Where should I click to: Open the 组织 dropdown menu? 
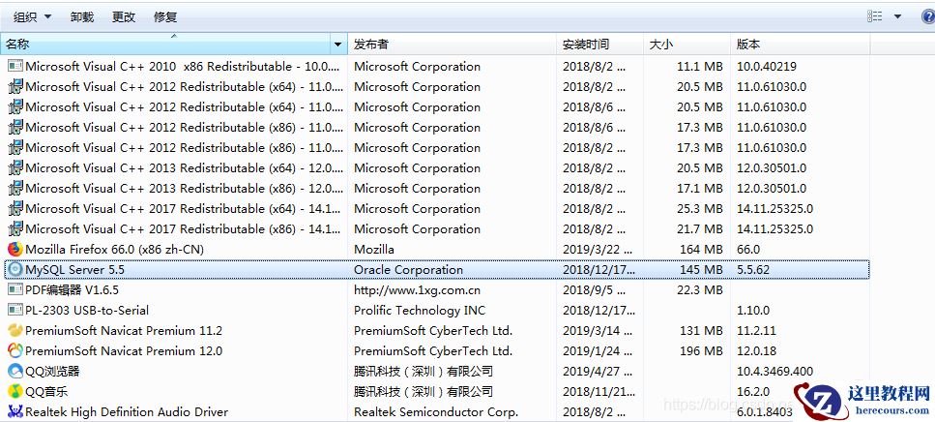(32, 16)
